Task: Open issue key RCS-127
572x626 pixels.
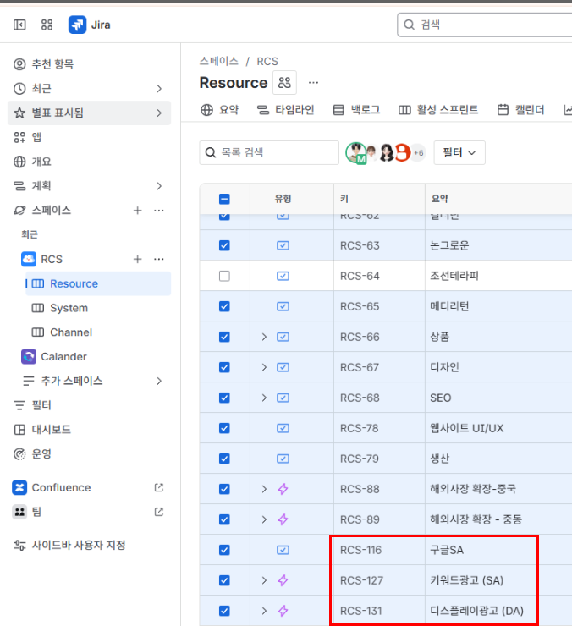Action: pyautogui.click(x=361, y=580)
